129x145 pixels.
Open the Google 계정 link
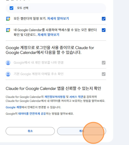click(14, 107)
